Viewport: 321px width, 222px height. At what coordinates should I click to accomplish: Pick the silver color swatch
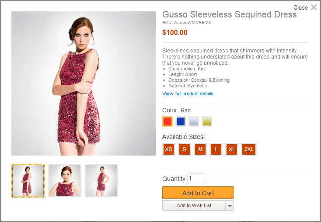(194, 121)
